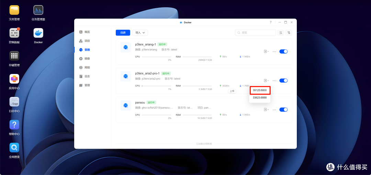
Task: Open 全局搜索 desktop icon
Action: [14, 147]
